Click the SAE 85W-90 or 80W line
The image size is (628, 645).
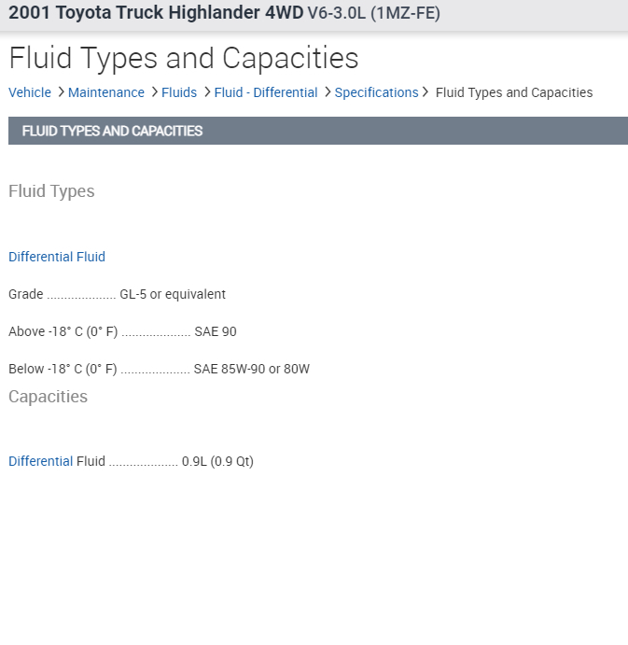pyautogui.click(x=159, y=369)
